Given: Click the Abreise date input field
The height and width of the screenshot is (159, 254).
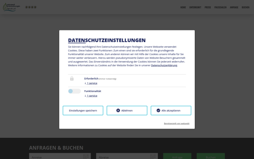Looking at the screenshot, I should click(127, 156).
